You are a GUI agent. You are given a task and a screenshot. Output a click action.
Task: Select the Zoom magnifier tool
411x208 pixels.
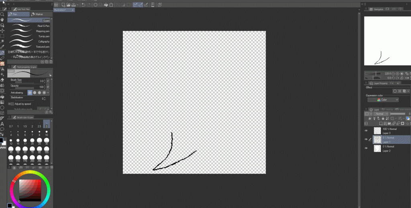[2, 14]
